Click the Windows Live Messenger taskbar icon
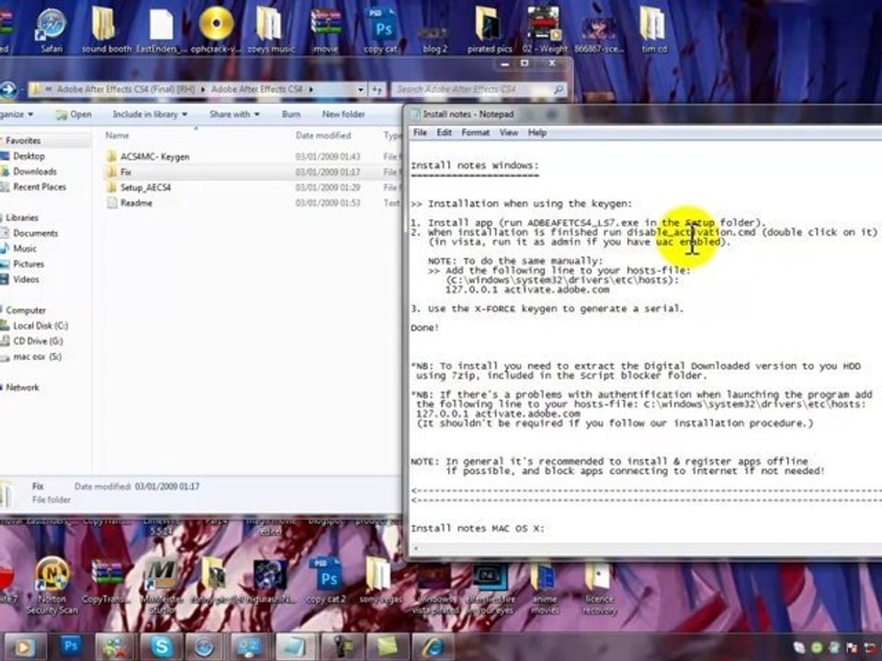This screenshot has height=661, width=882. [x=114, y=647]
